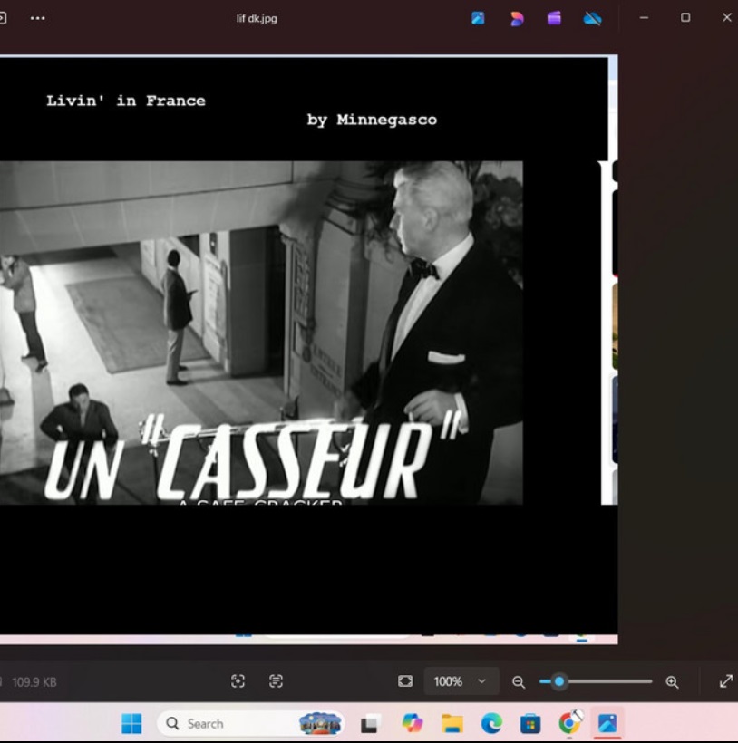Switch to Google Chrome on taskbar
Viewport: 738px width, 743px height.
(569, 723)
